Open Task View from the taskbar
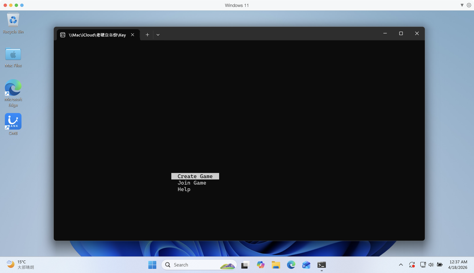474x273 pixels. [245, 265]
